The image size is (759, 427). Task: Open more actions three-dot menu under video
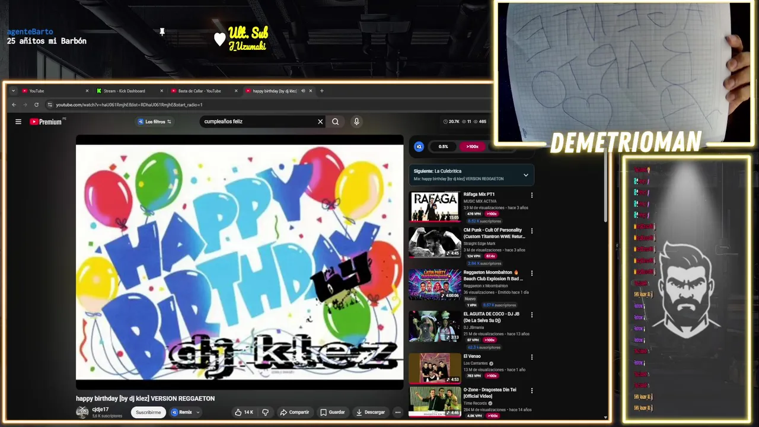pos(398,412)
